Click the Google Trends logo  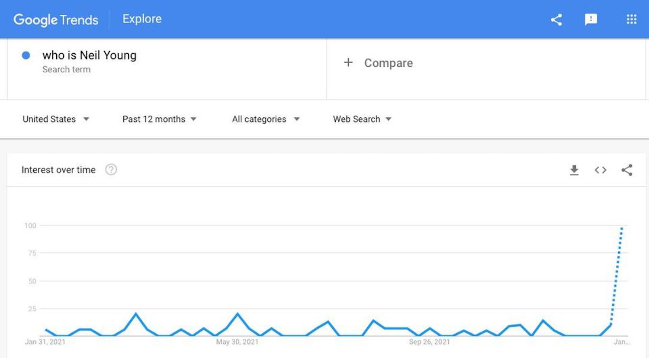56,19
